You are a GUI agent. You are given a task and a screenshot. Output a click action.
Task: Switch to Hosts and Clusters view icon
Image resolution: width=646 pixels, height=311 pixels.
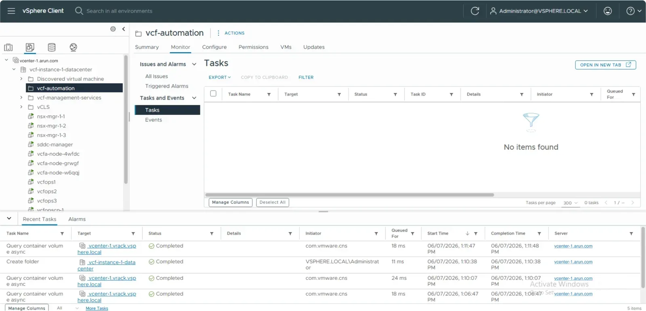pos(8,47)
